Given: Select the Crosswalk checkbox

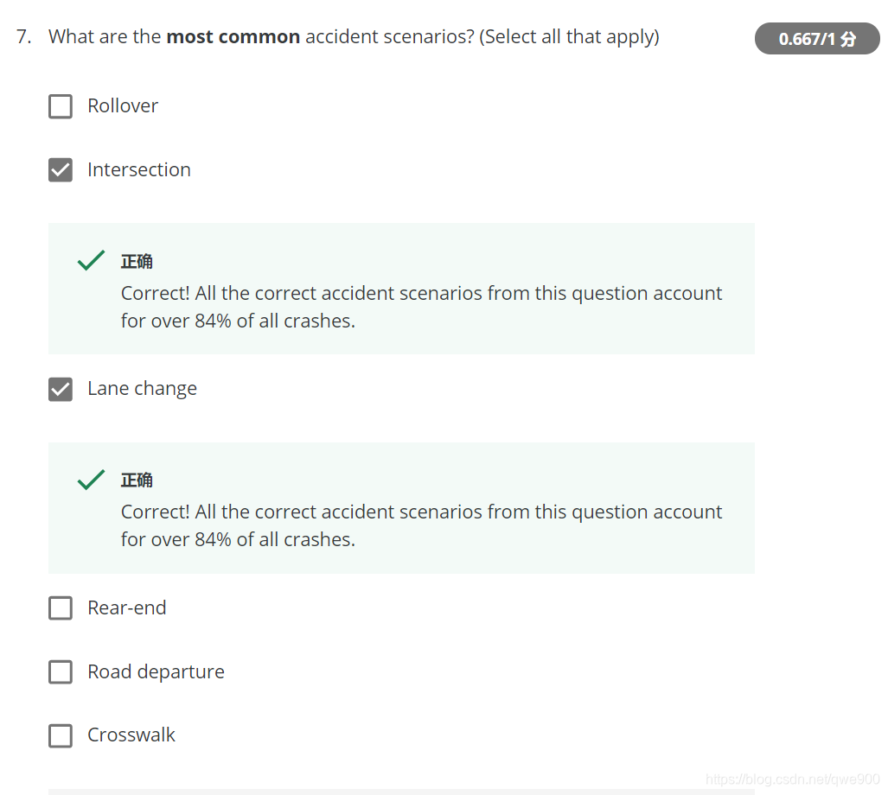Looking at the screenshot, I should pyautogui.click(x=60, y=735).
